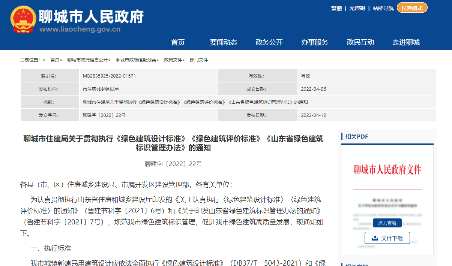This screenshot has width=452, height=266.
Task: Open the 政民互动 navigation menu
Action: 360,42
